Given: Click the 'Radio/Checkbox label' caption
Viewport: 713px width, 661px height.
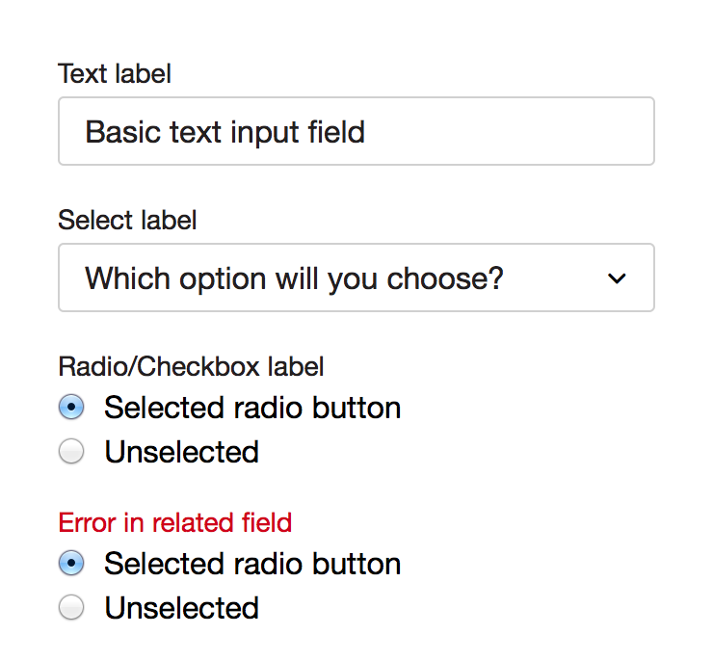Looking at the screenshot, I should 191,366.
